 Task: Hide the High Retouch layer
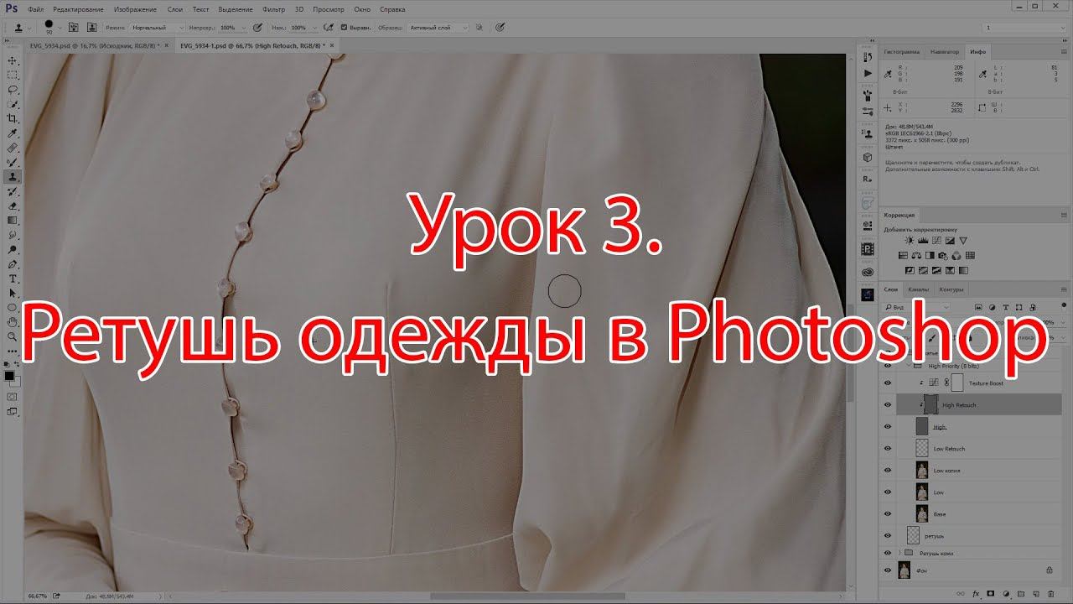[888, 404]
